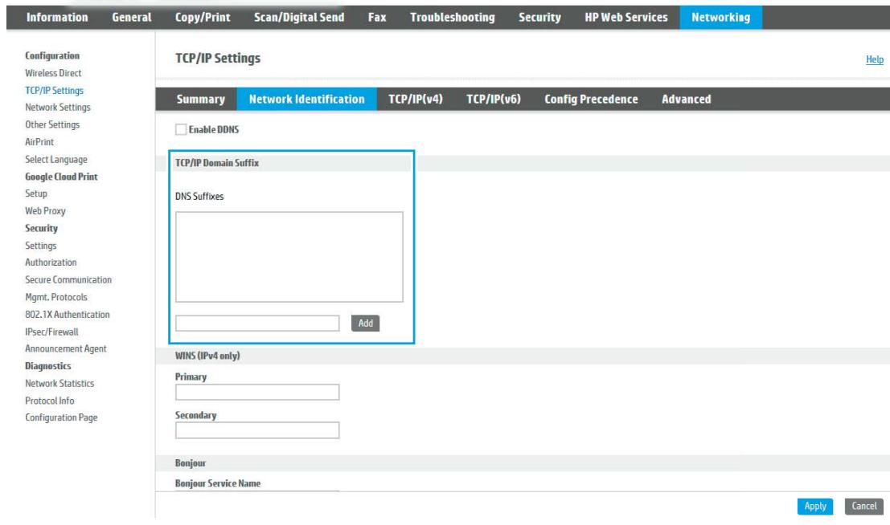The image size is (890, 525).
Task: Open Announcement Agent in sidebar
Action: coord(66,349)
